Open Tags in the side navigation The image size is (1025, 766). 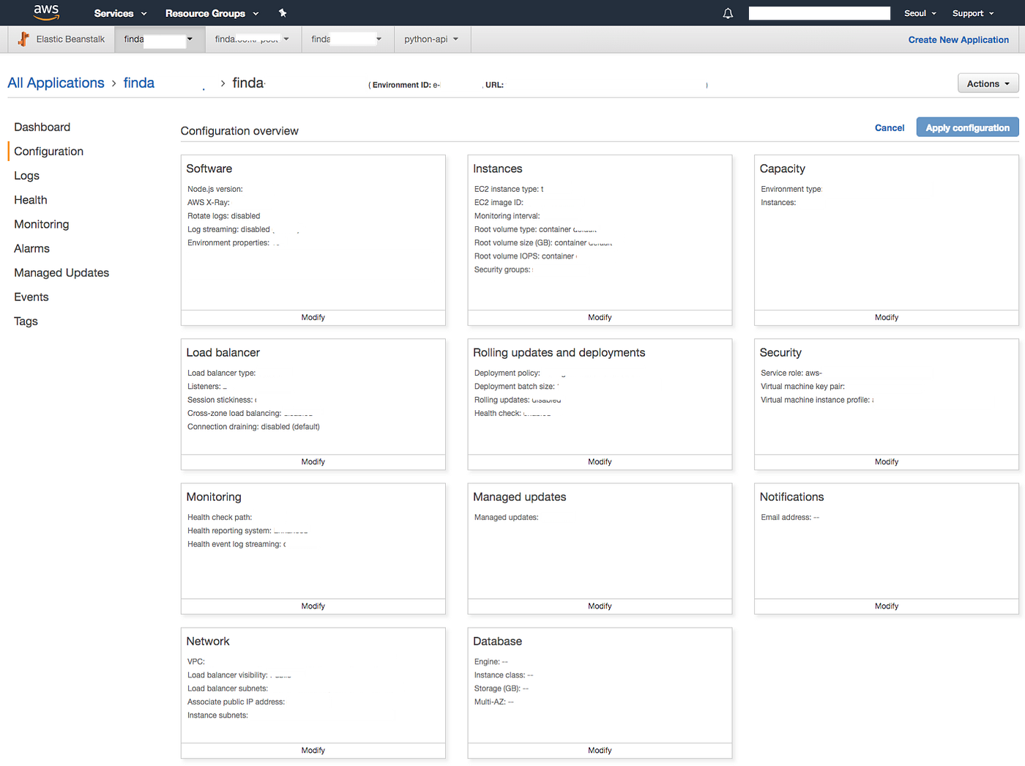(26, 321)
